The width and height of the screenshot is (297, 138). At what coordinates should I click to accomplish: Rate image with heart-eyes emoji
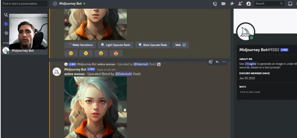116,53
